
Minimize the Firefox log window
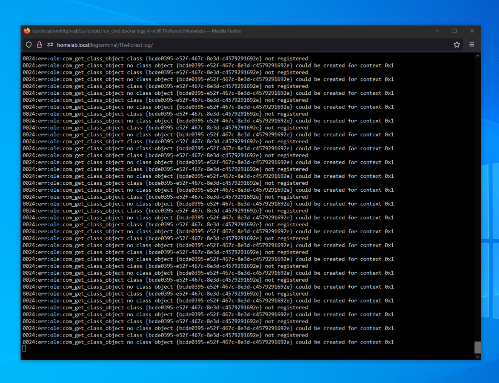[x=437, y=31]
